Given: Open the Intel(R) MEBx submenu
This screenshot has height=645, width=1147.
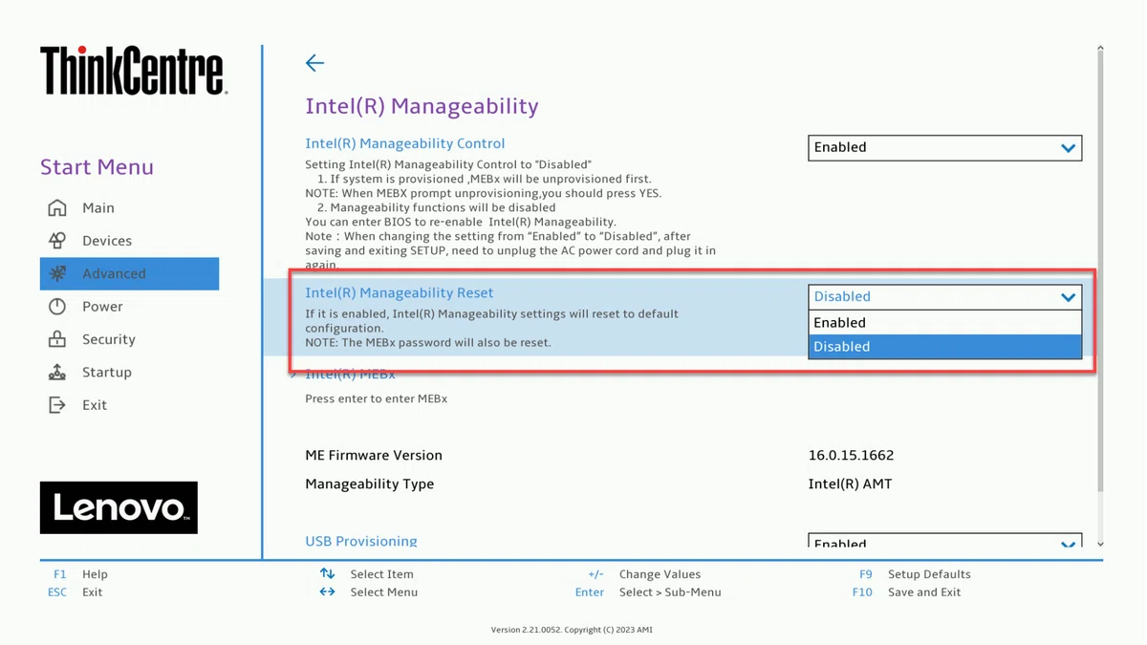Looking at the screenshot, I should pos(350,375).
